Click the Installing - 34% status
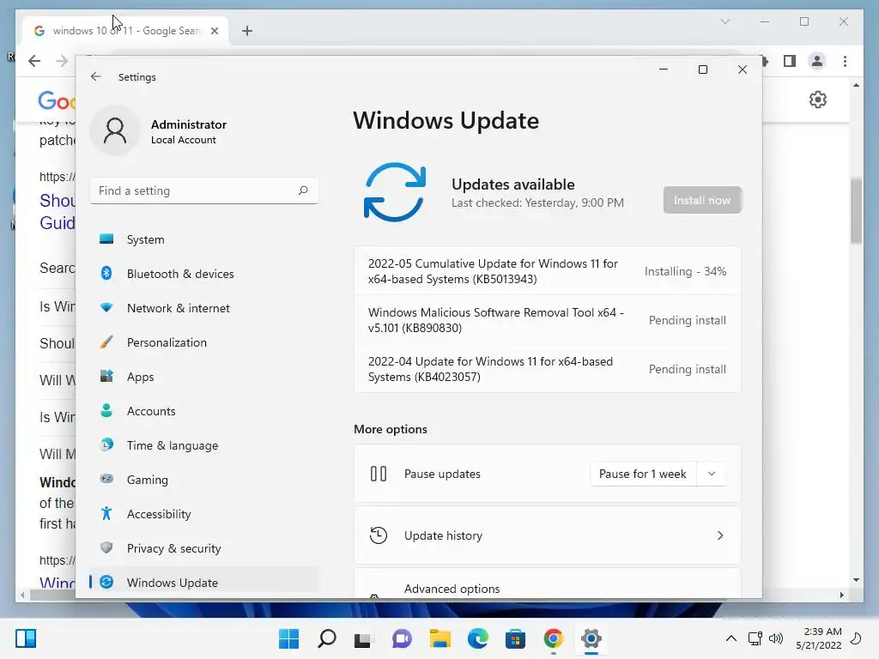 pyautogui.click(x=685, y=271)
